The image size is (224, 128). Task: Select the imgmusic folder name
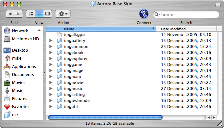pyautogui.click(x=73, y=89)
